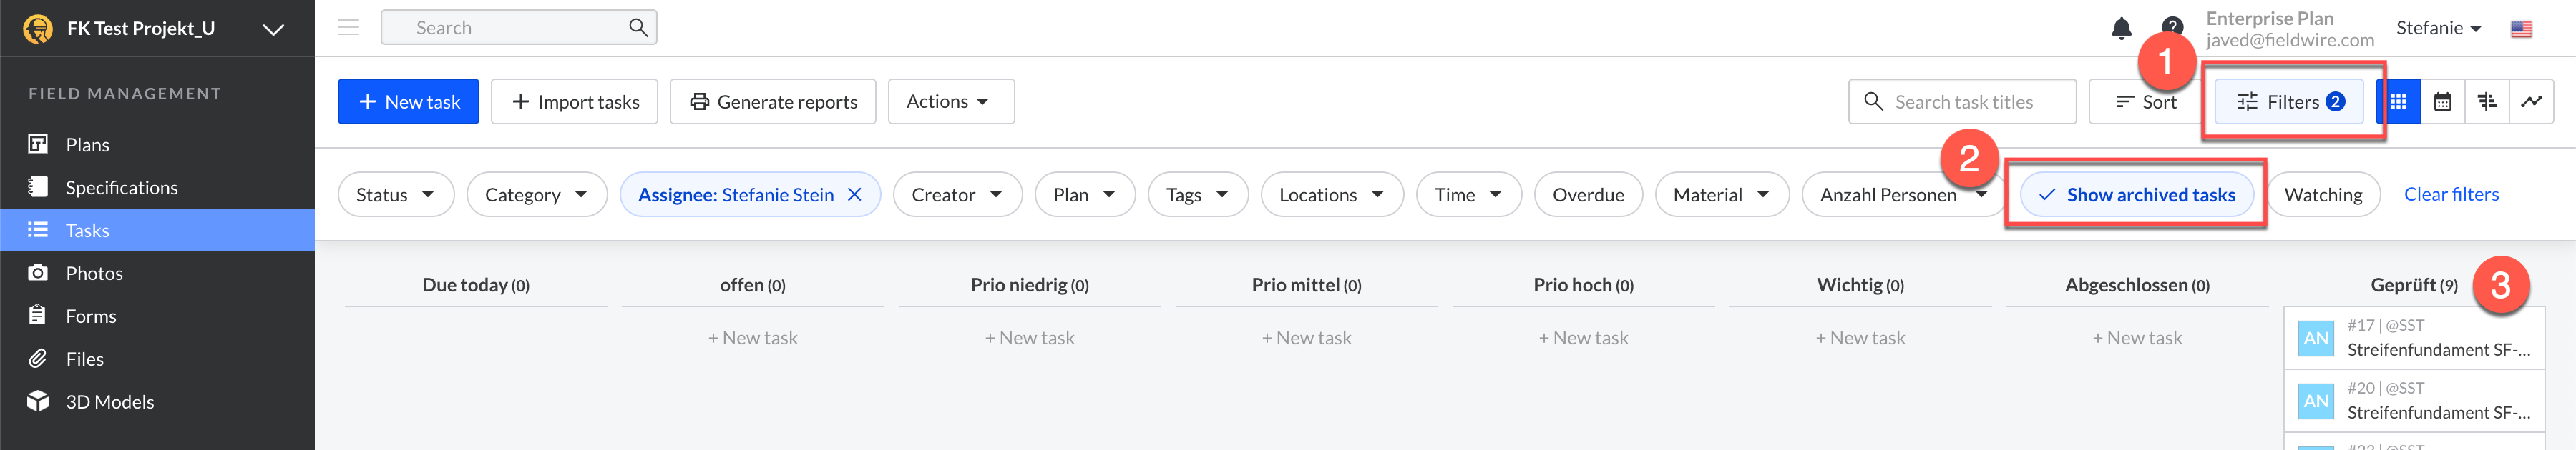Open the Gantt chart view
Screen dimensions: 2576x450
(x=2487, y=101)
